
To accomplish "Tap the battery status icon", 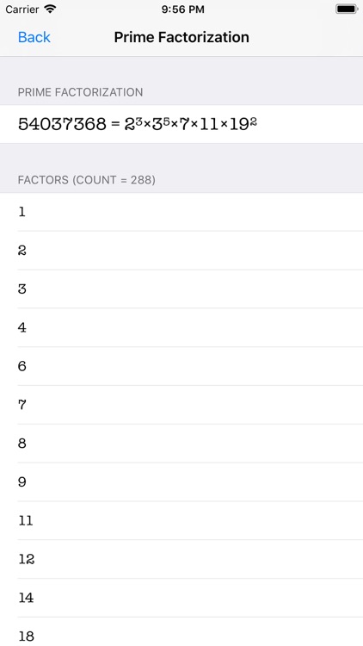I will click(x=346, y=9).
